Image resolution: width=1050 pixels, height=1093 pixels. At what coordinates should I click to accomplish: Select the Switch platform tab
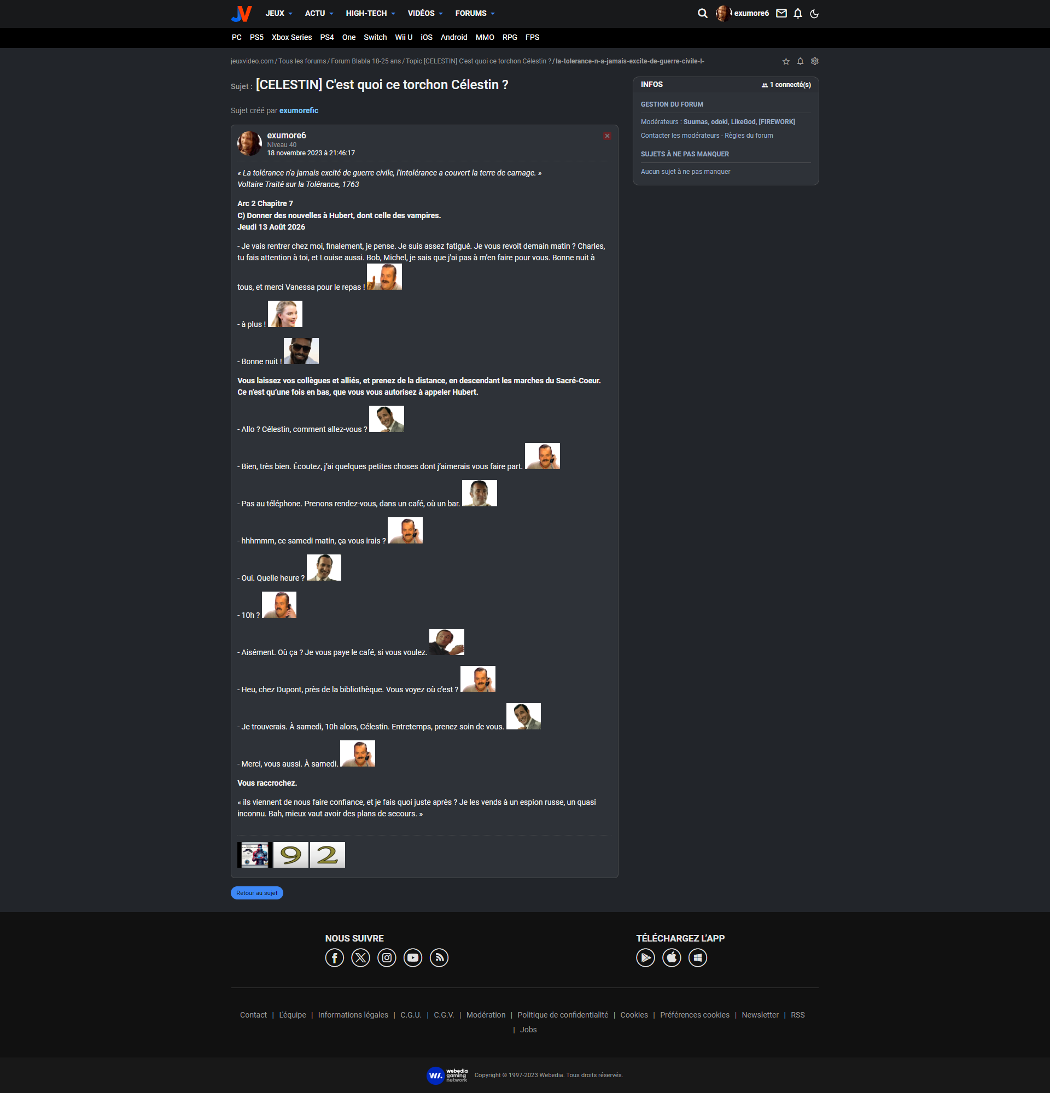tap(375, 37)
